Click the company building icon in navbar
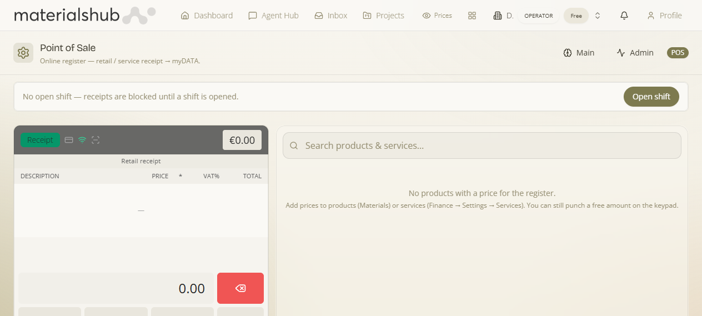The width and height of the screenshot is (702, 316). tap(498, 16)
